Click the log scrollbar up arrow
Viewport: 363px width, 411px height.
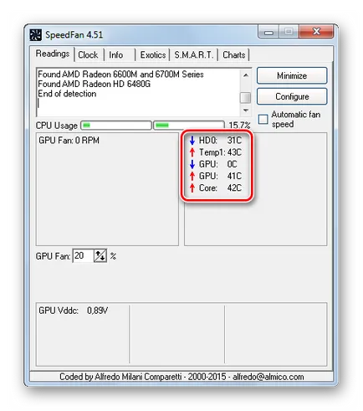[x=246, y=75]
